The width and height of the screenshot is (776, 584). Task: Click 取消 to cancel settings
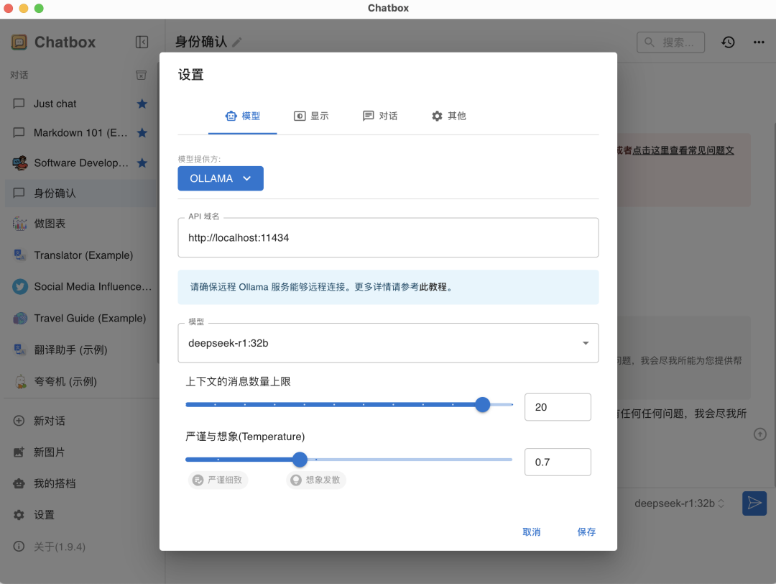coord(532,531)
